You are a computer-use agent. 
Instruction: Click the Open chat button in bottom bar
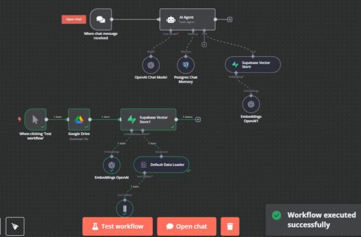[187, 226]
